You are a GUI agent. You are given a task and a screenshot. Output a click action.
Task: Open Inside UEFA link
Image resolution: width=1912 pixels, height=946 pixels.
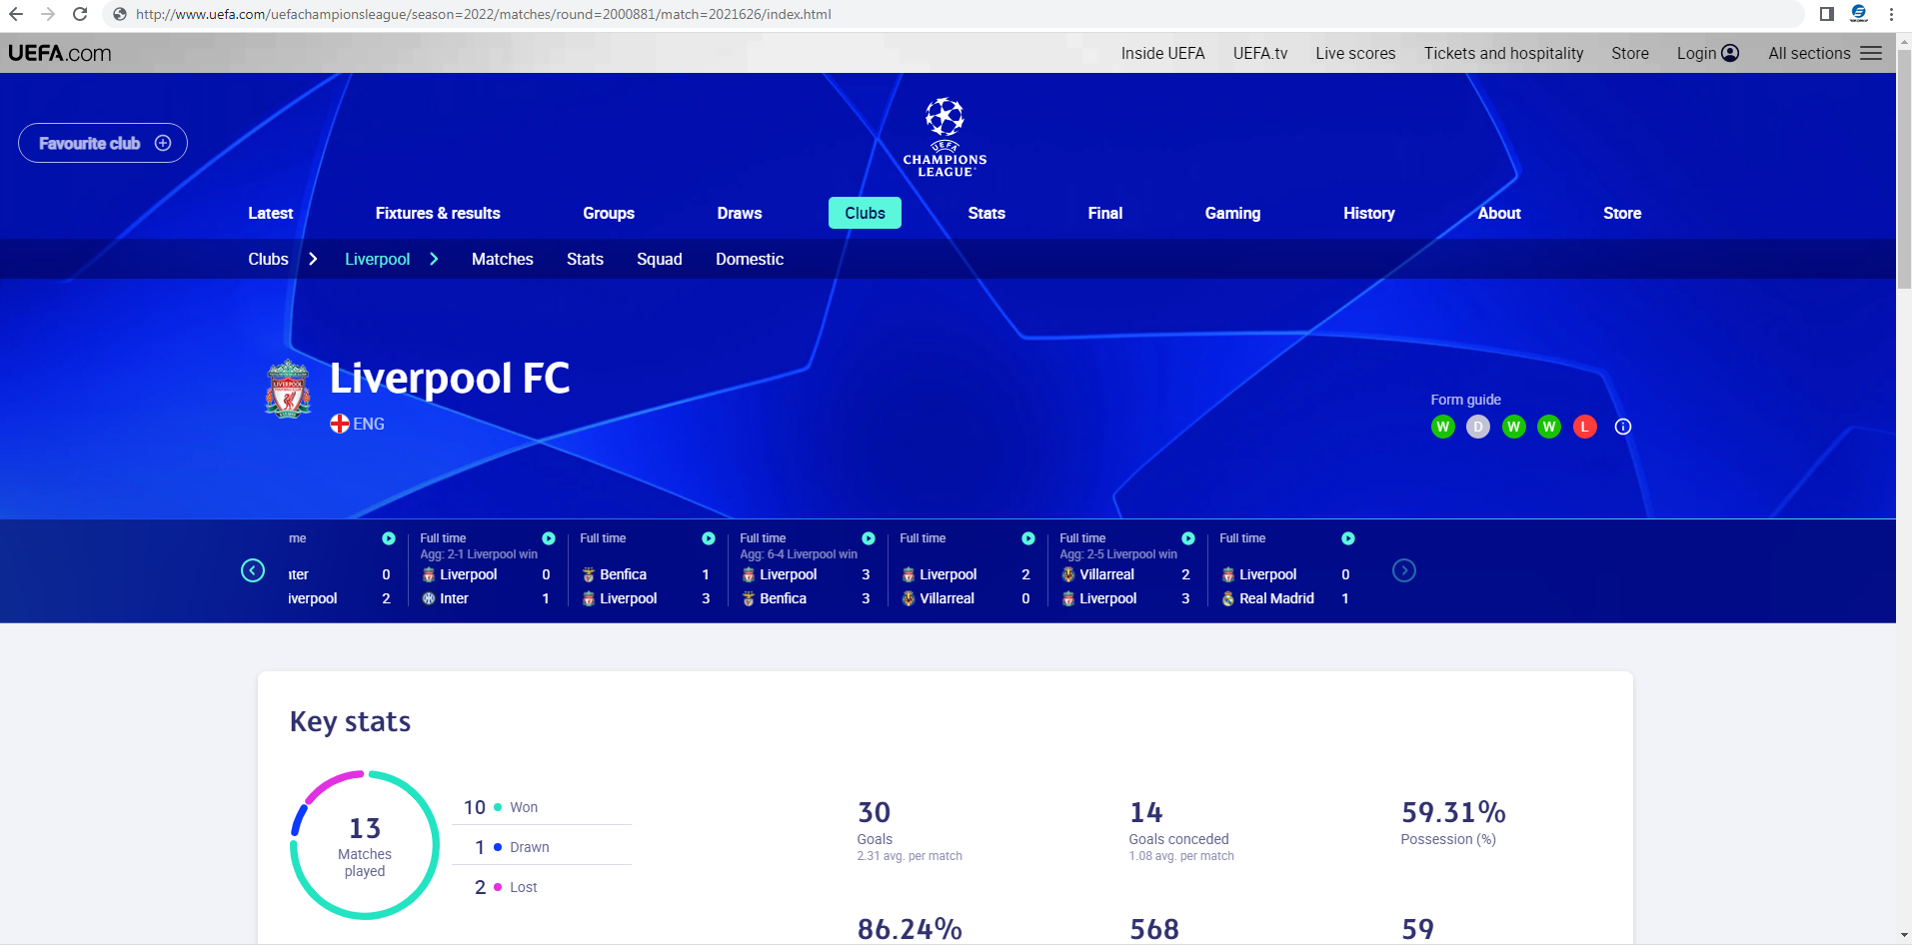(x=1162, y=53)
